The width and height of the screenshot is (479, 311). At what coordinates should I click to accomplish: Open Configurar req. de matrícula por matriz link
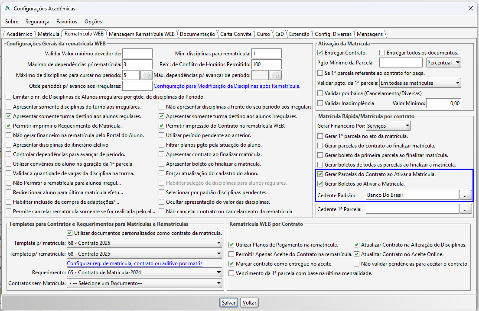pyautogui.click(x=135, y=263)
